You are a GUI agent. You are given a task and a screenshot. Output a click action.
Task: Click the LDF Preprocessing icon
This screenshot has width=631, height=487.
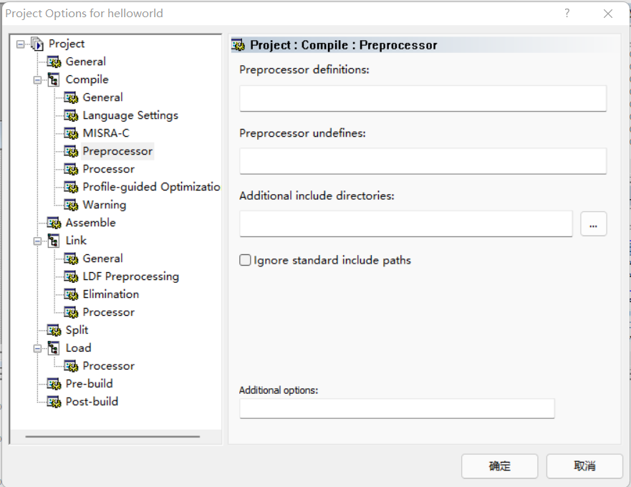[71, 276]
